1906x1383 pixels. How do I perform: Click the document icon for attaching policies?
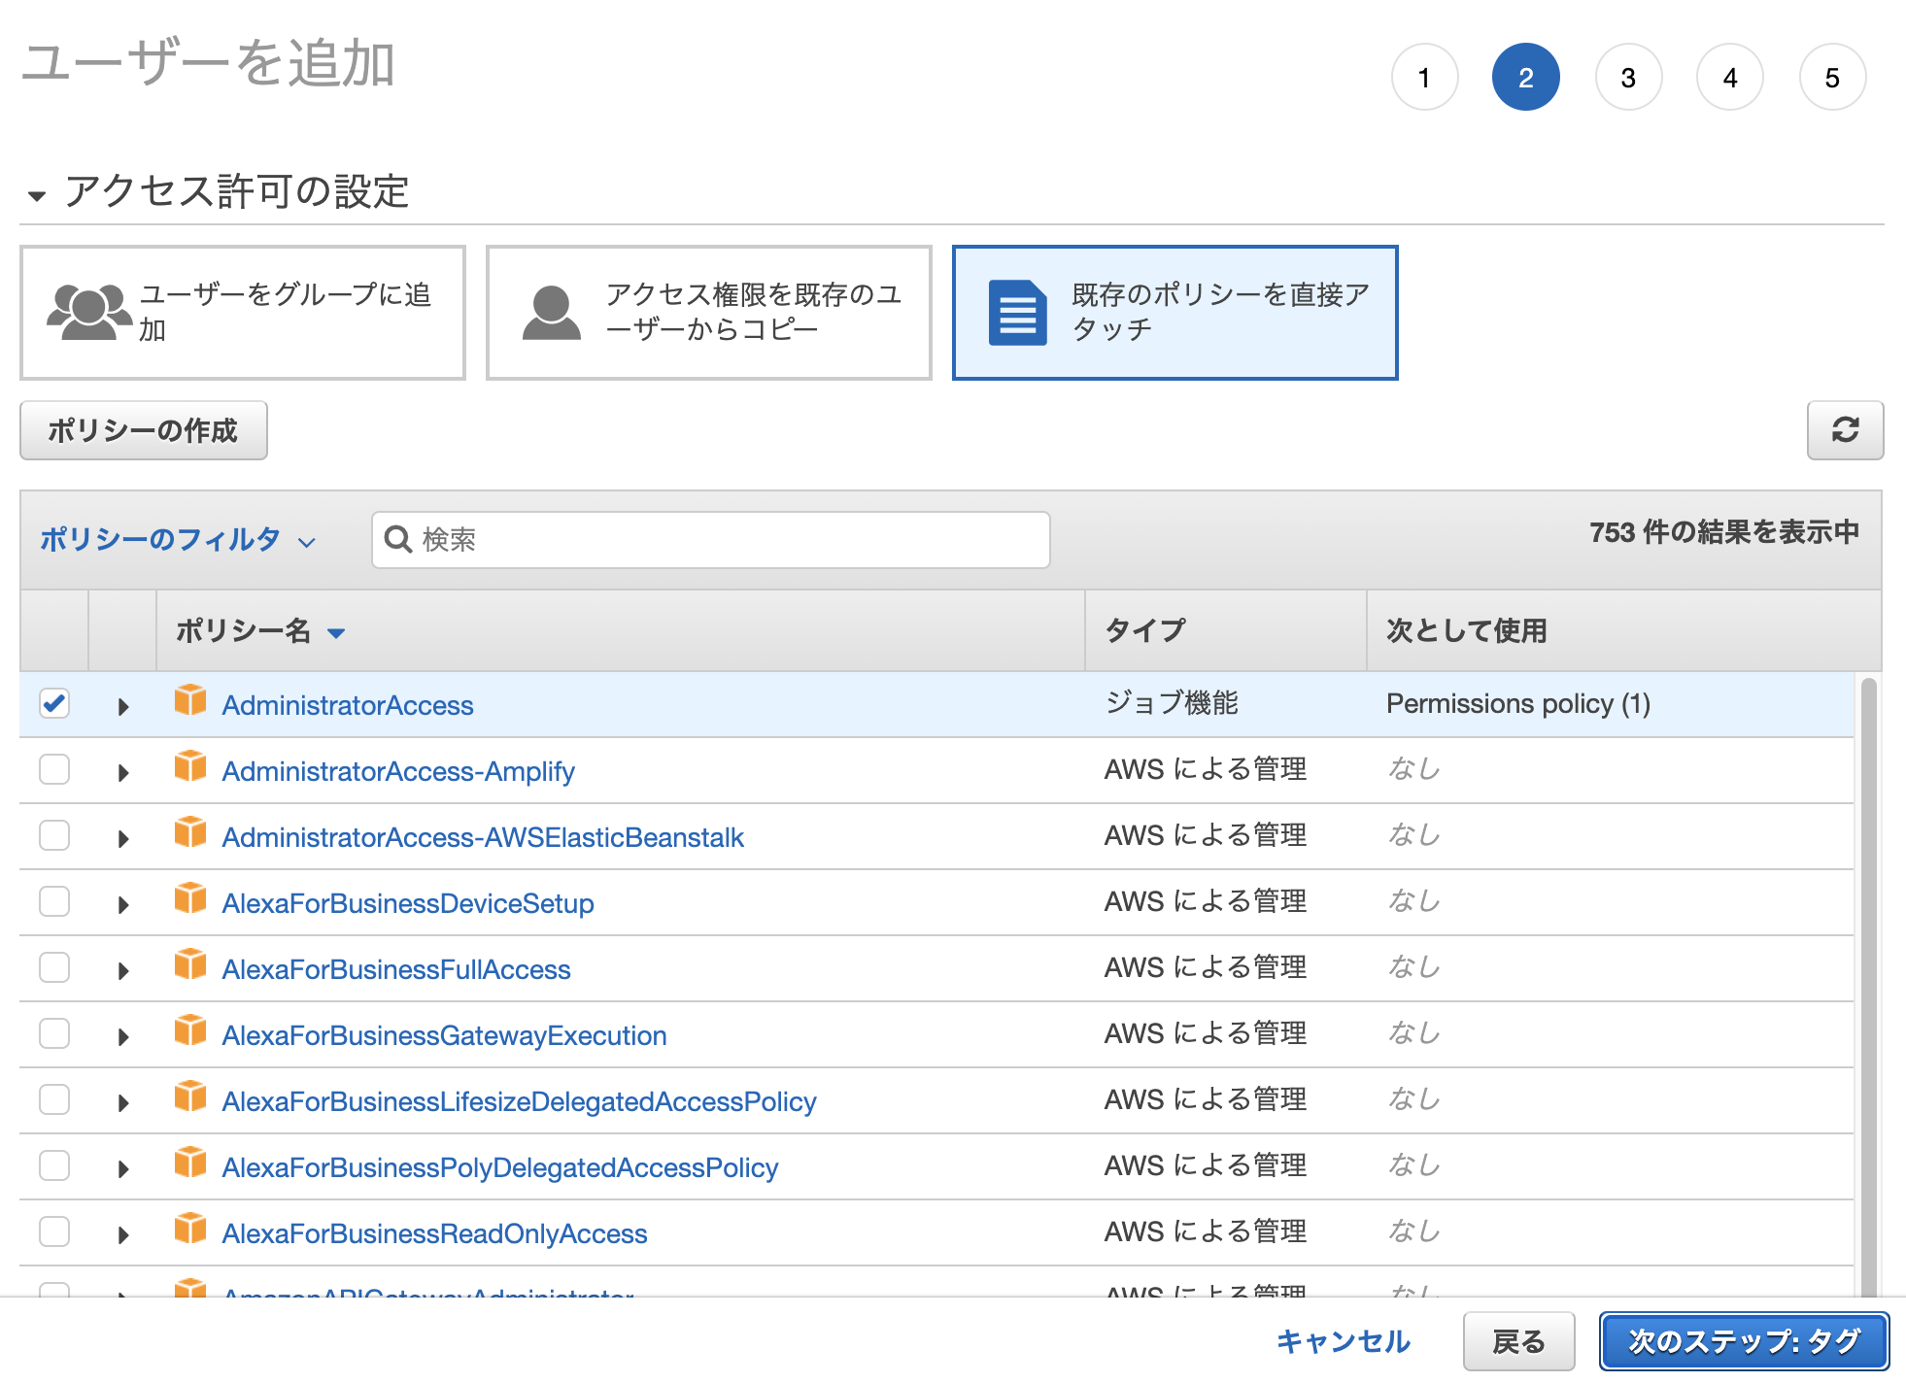tap(1017, 313)
